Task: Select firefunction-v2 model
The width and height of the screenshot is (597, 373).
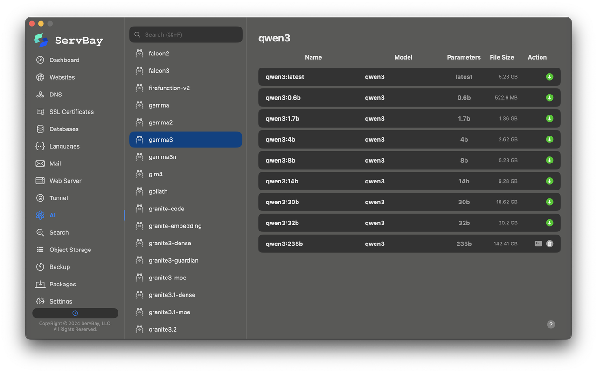Action: (x=186, y=88)
